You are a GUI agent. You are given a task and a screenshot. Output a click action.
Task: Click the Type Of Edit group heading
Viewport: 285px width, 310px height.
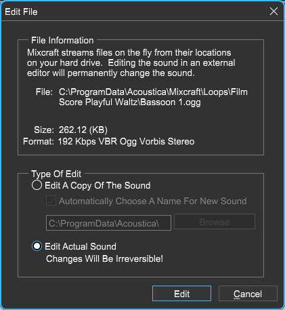click(56, 174)
